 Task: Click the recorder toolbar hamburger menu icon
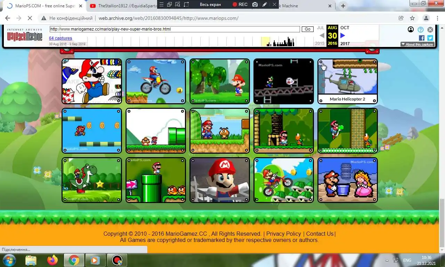pos(161,5)
